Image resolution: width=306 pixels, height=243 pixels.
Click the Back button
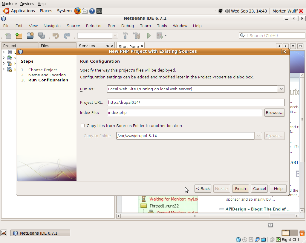(x=203, y=188)
